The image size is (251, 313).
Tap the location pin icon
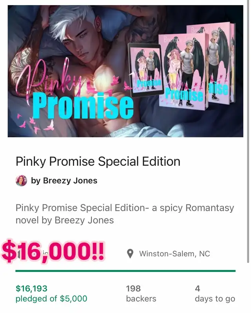(130, 254)
